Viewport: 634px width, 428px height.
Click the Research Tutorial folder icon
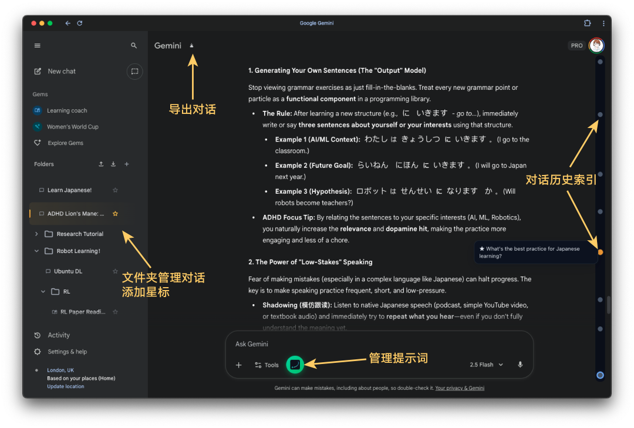click(x=49, y=234)
